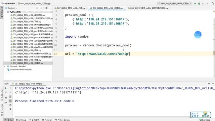The image size is (215, 121).
Task: Open file 055 urllib 下载.py
Action: click(26, 22)
